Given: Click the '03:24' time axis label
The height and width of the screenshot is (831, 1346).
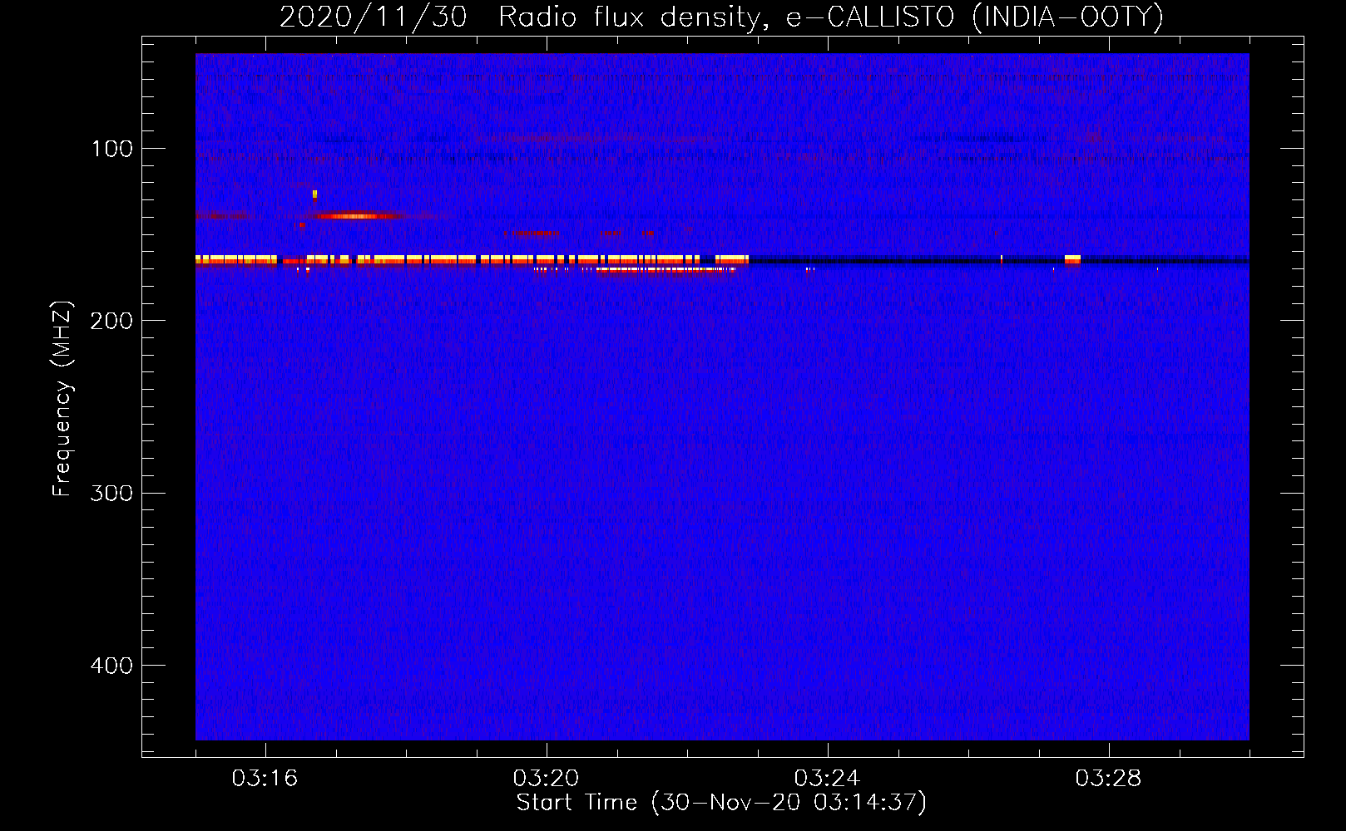Looking at the screenshot, I should (828, 779).
